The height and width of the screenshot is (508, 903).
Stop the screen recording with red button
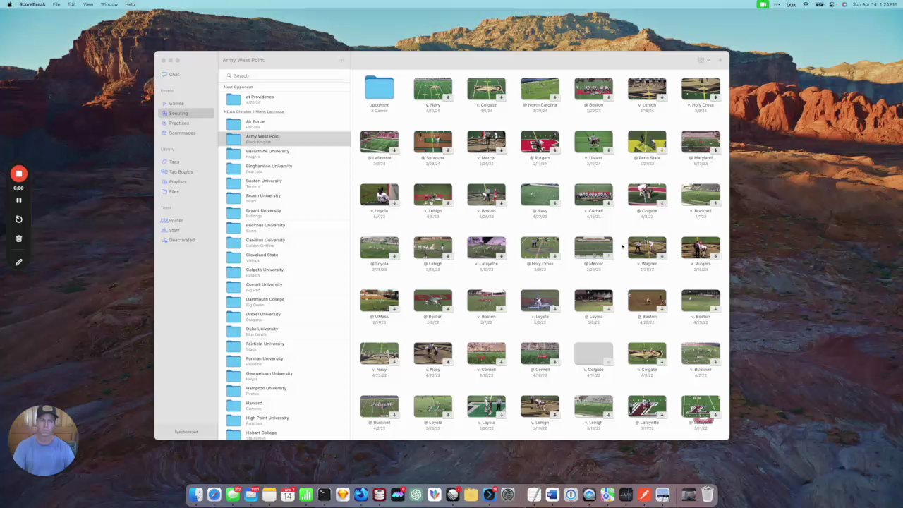[x=19, y=174]
